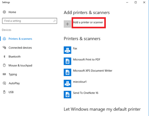Open the Printers & scanners section
This screenshot has height=116, width=149.
pyautogui.click(x=20, y=39)
